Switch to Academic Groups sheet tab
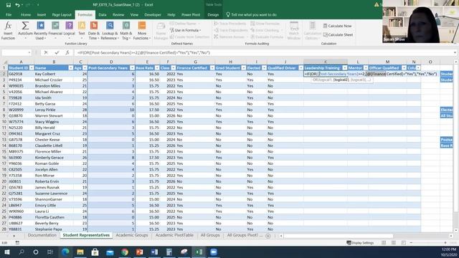This screenshot has height=258, width=459. click(x=132, y=235)
